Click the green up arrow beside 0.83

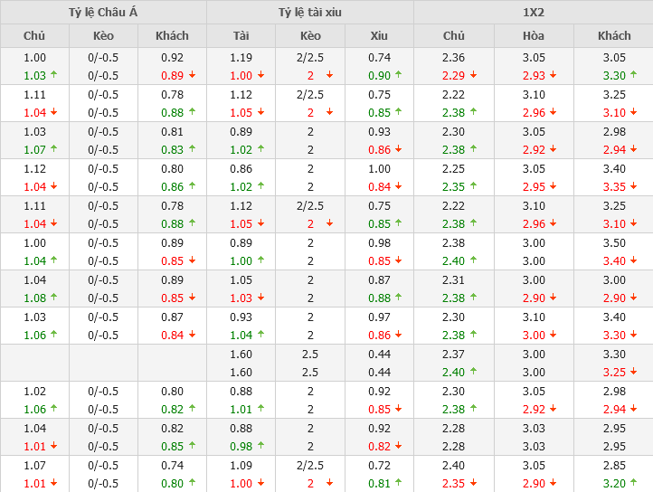[x=191, y=150]
